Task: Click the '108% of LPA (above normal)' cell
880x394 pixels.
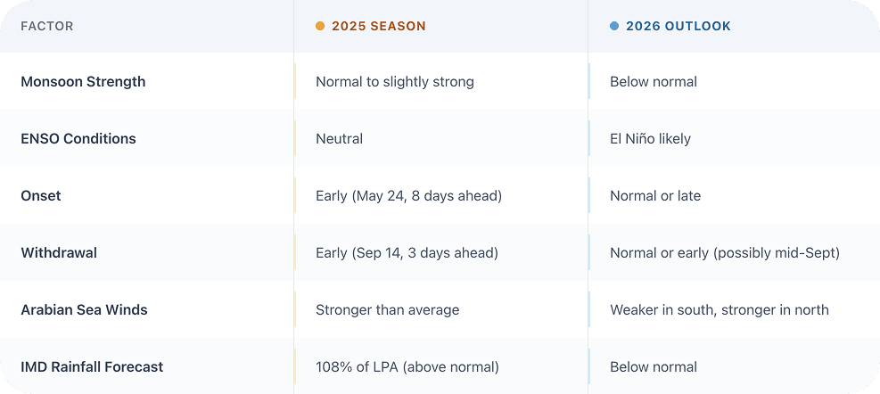Action: pos(407,367)
